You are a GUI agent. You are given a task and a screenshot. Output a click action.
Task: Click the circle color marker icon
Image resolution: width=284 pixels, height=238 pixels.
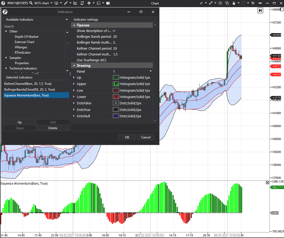click(x=244, y=3)
